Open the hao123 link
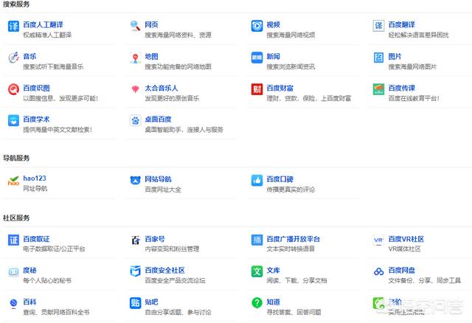472x323 pixels. point(35,178)
